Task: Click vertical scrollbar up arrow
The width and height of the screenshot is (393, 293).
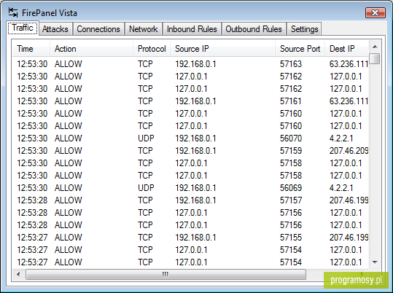Action: pyautogui.click(x=375, y=47)
